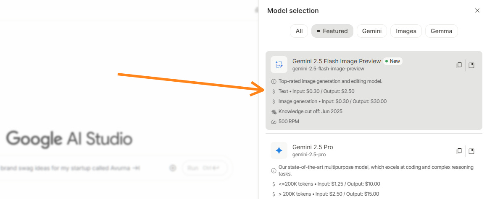Click the dollar icon beside > 200K tokens
Viewport: 487px width, 199px height.
pyautogui.click(x=274, y=194)
